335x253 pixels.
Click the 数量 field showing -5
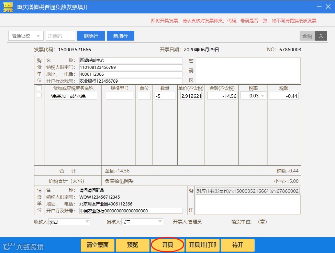tap(165, 96)
